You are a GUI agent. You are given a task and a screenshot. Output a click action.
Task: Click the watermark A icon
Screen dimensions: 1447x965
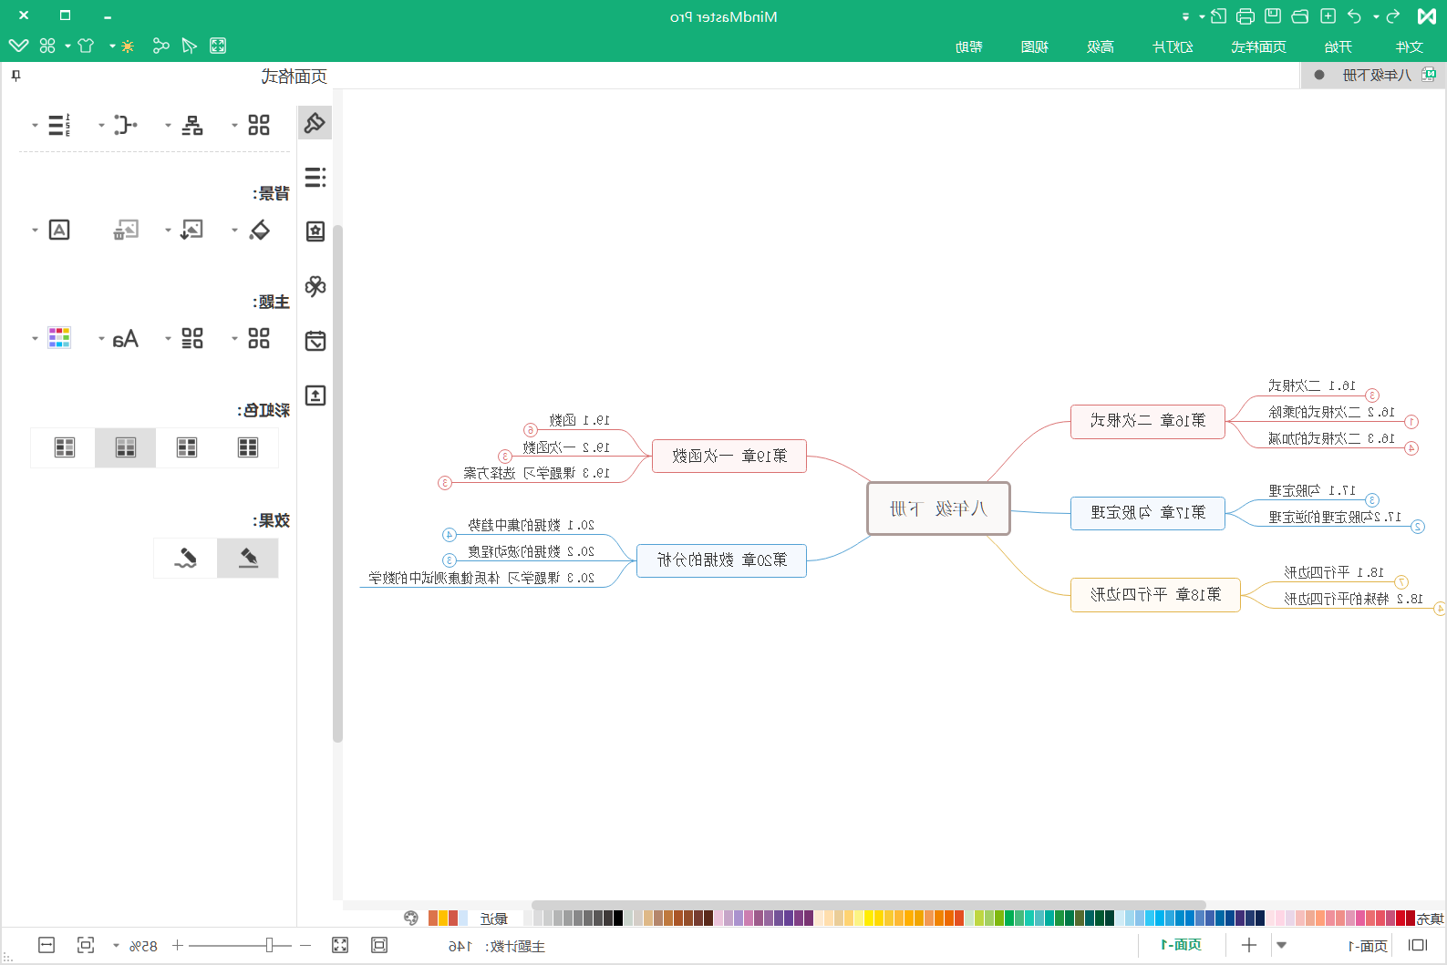coord(59,230)
